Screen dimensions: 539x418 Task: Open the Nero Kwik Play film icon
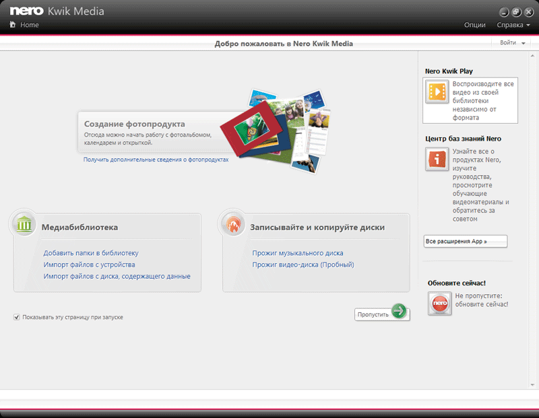(437, 92)
